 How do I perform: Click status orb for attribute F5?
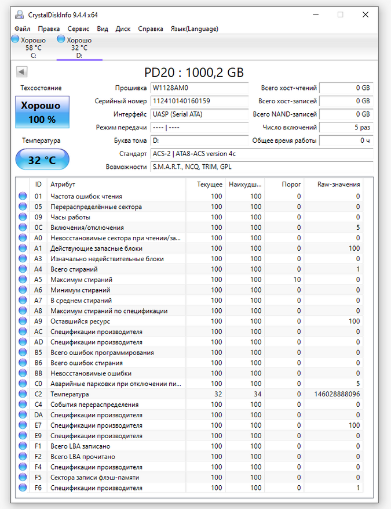[23, 477]
